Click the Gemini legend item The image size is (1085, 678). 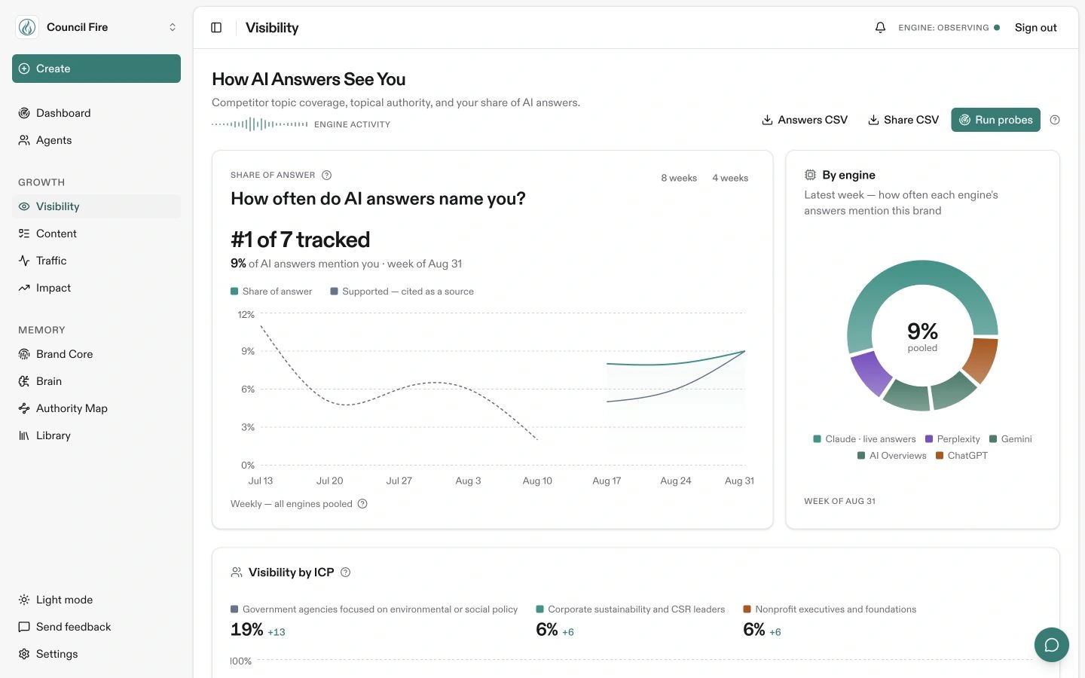coord(1010,439)
